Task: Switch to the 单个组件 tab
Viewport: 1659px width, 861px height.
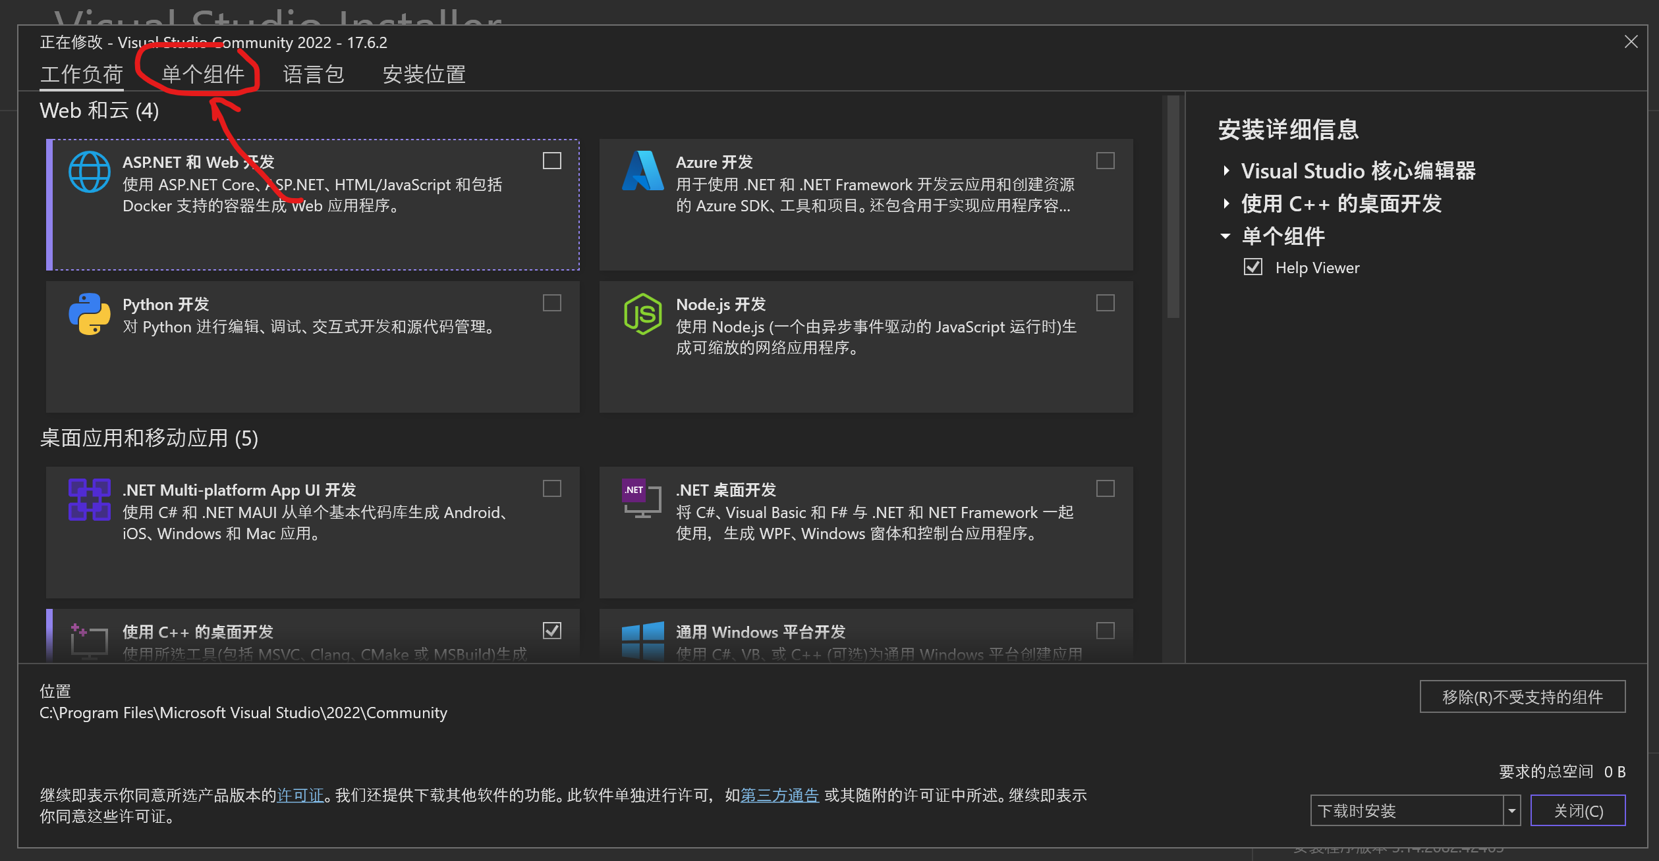Action: tap(203, 74)
